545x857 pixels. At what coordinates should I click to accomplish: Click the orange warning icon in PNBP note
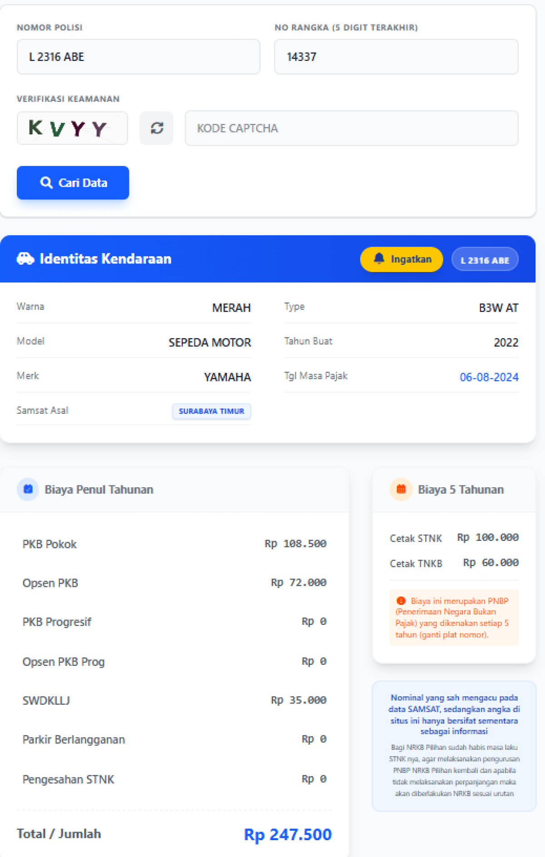coord(401,601)
